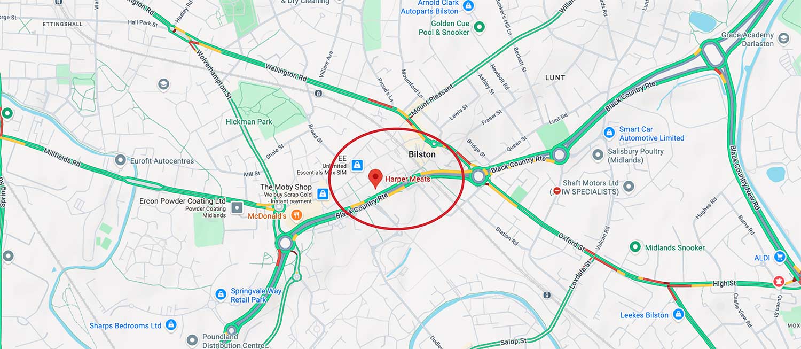Select the Salisbury Poultry (Midlands) marker
Screen dimensions: 801x349
coord(598,155)
